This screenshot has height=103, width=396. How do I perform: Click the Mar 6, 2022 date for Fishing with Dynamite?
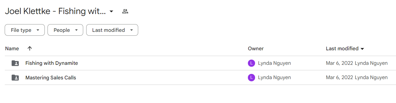[x=339, y=63]
